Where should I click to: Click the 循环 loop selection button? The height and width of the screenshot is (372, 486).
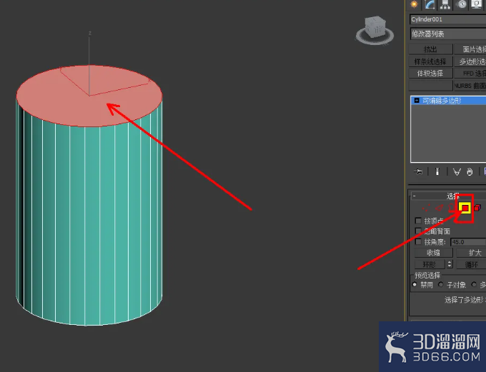(471, 264)
